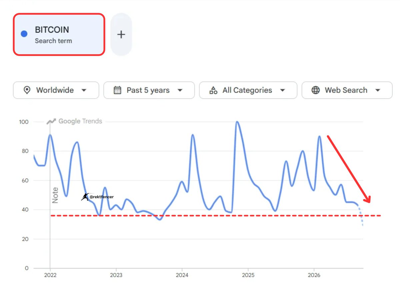Click the 2026 label on time axis
This screenshot has width=400, height=285.
[x=314, y=275]
